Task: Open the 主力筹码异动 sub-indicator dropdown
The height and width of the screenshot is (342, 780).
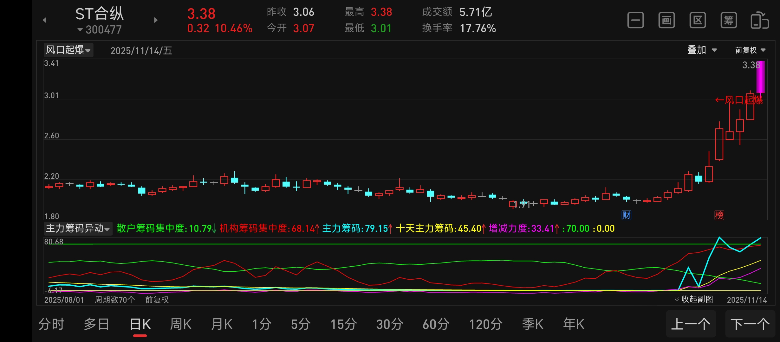Action: coord(78,228)
